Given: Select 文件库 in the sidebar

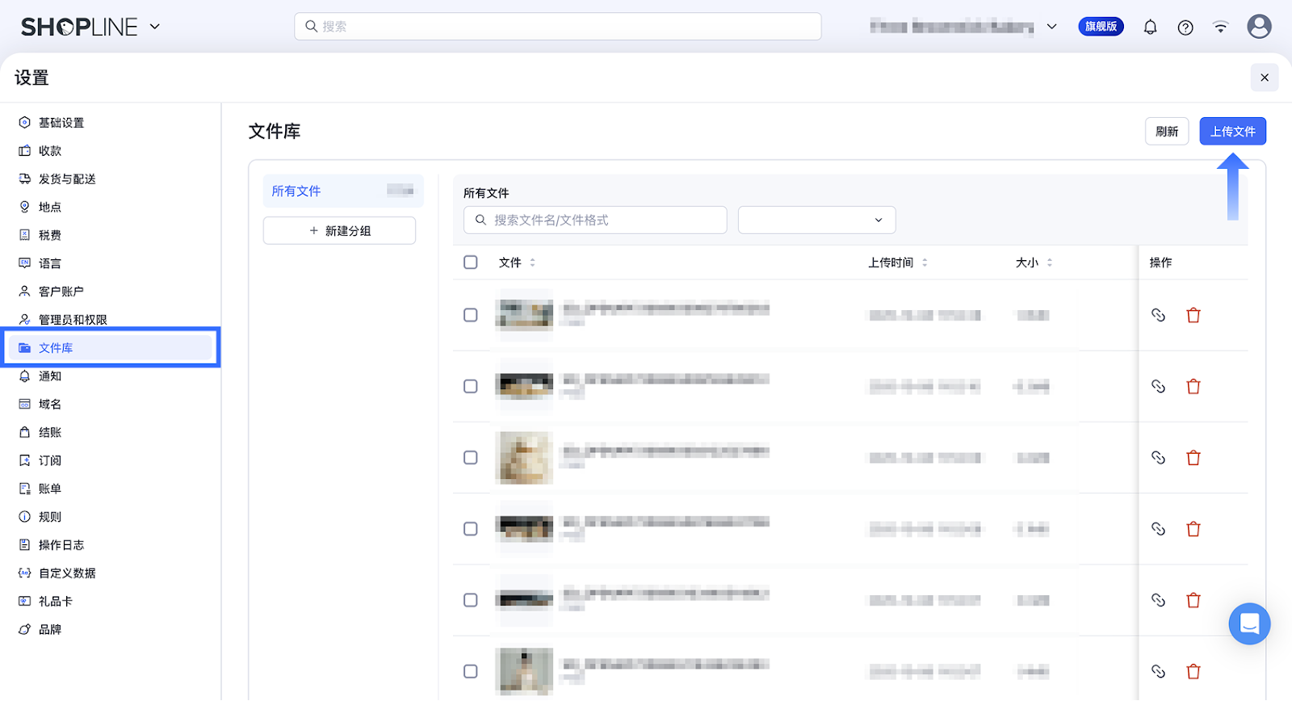Looking at the screenshot, I should (111, 348).
